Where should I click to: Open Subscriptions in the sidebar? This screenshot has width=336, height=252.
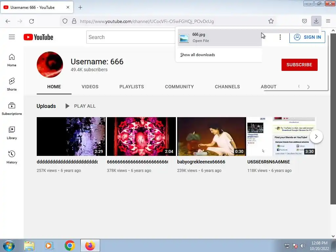click(12, 109)
